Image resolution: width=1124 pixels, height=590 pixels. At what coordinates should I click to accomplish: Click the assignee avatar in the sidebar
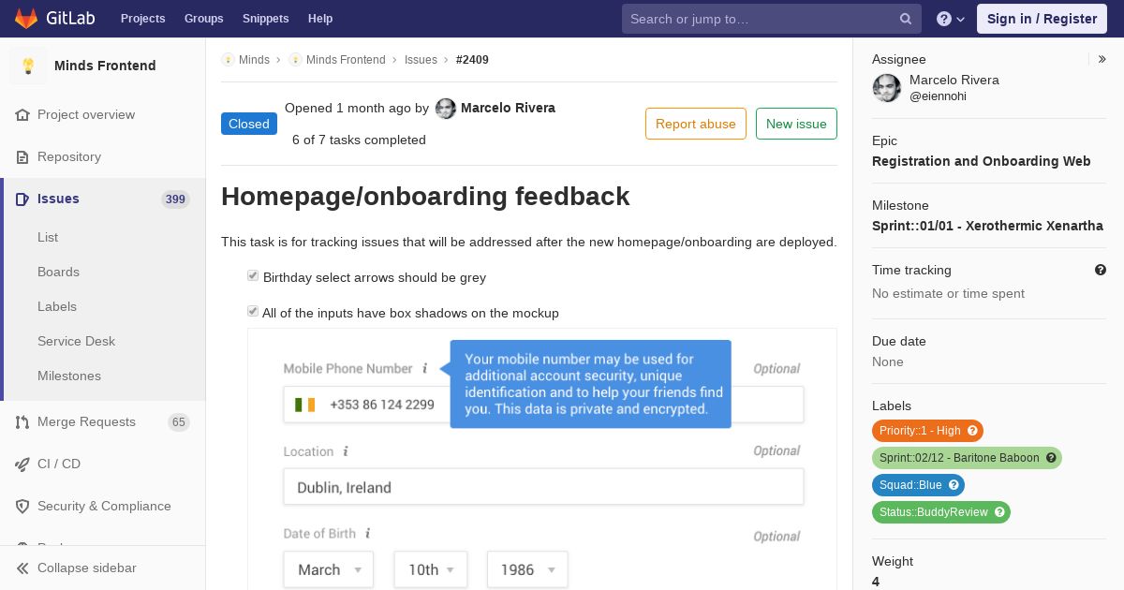[887, 88]
